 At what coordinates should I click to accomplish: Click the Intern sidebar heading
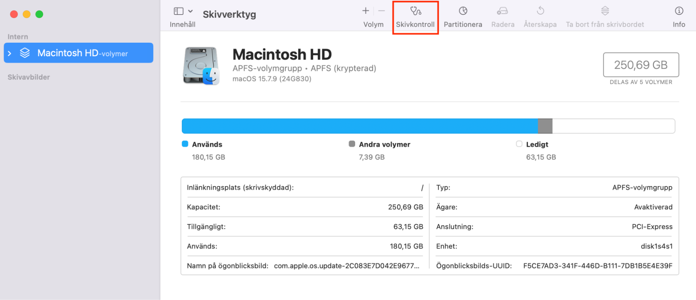pyautogui.click(x=18, y=37)
